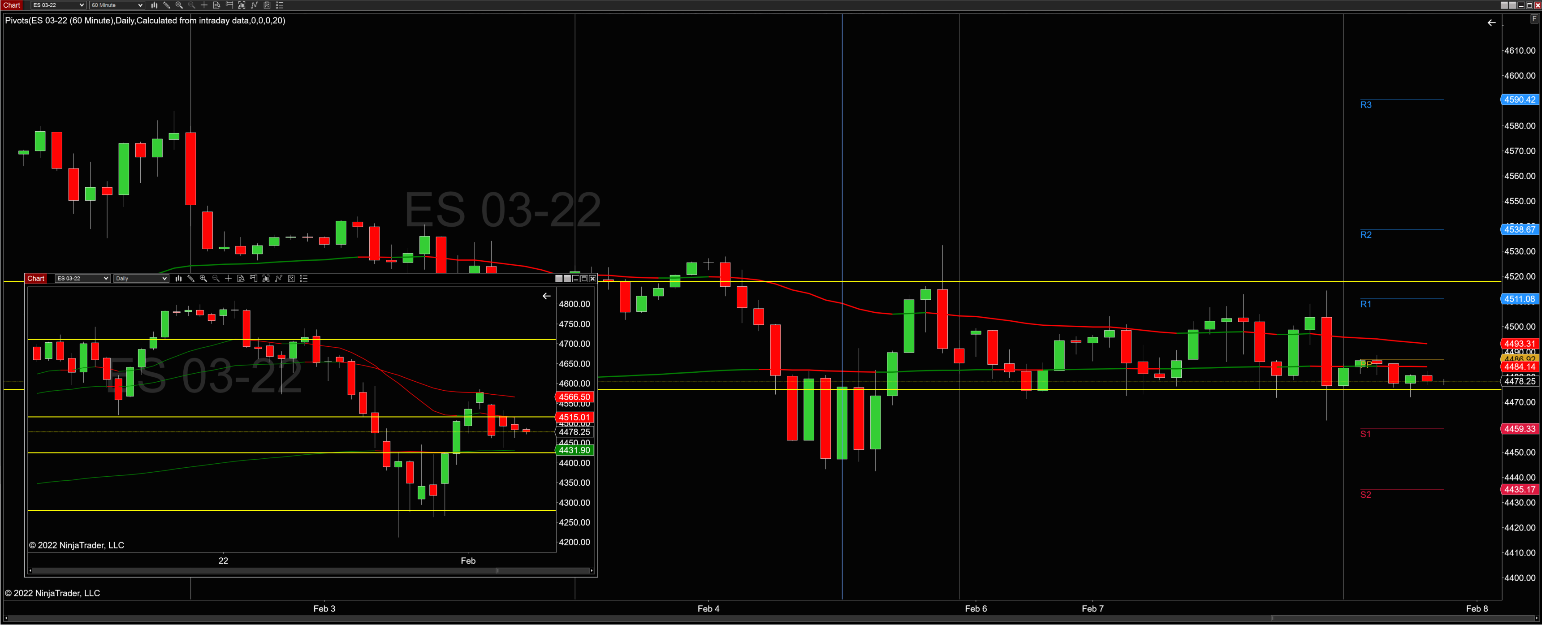Show data box icon in 60 Minute chart
Viewport: 1542px width, 625px height.
pyautogui.click(x=217, y=5)
